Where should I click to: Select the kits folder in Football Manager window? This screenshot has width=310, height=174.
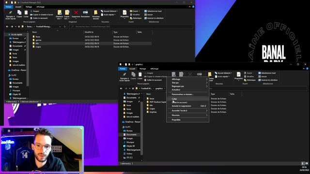pos(37,43)
